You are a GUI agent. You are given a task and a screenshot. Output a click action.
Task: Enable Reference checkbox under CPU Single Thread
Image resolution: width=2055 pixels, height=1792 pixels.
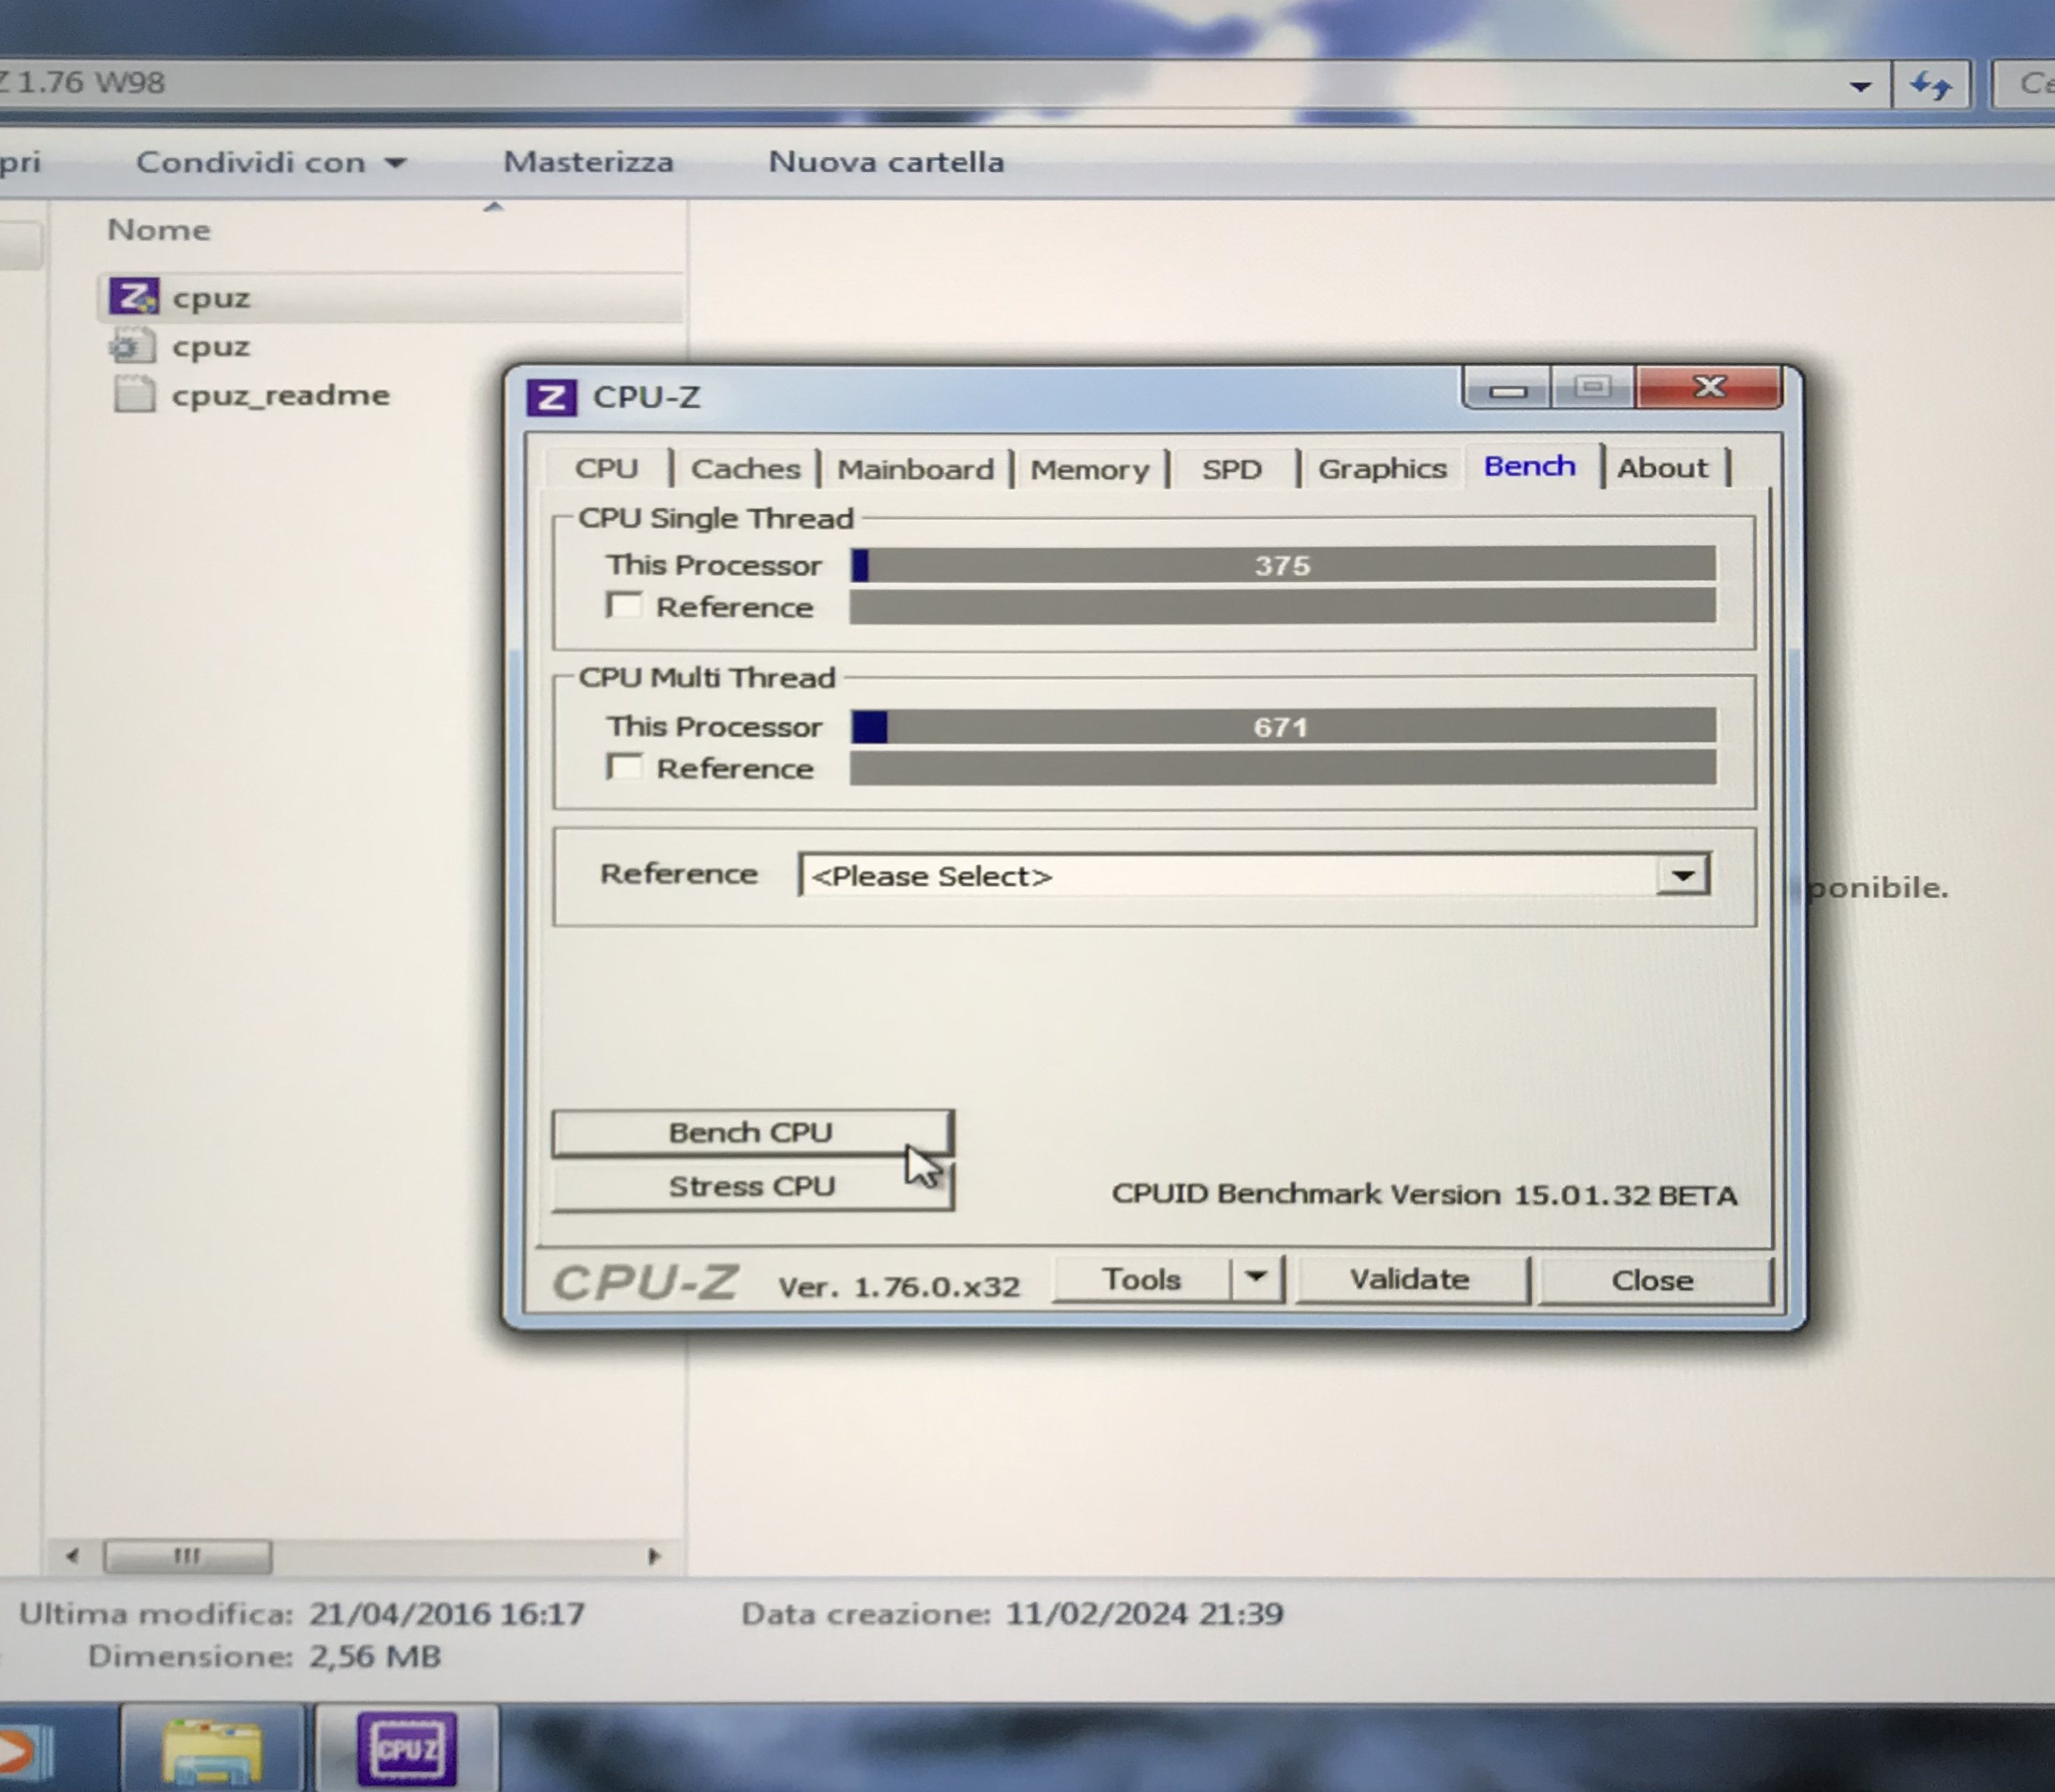[624, 605]
